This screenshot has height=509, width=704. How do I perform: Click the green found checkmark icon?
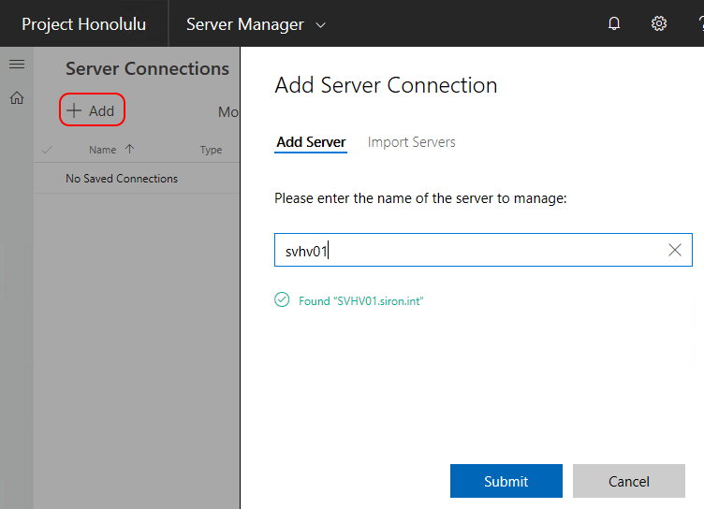(x=282, y=299)
